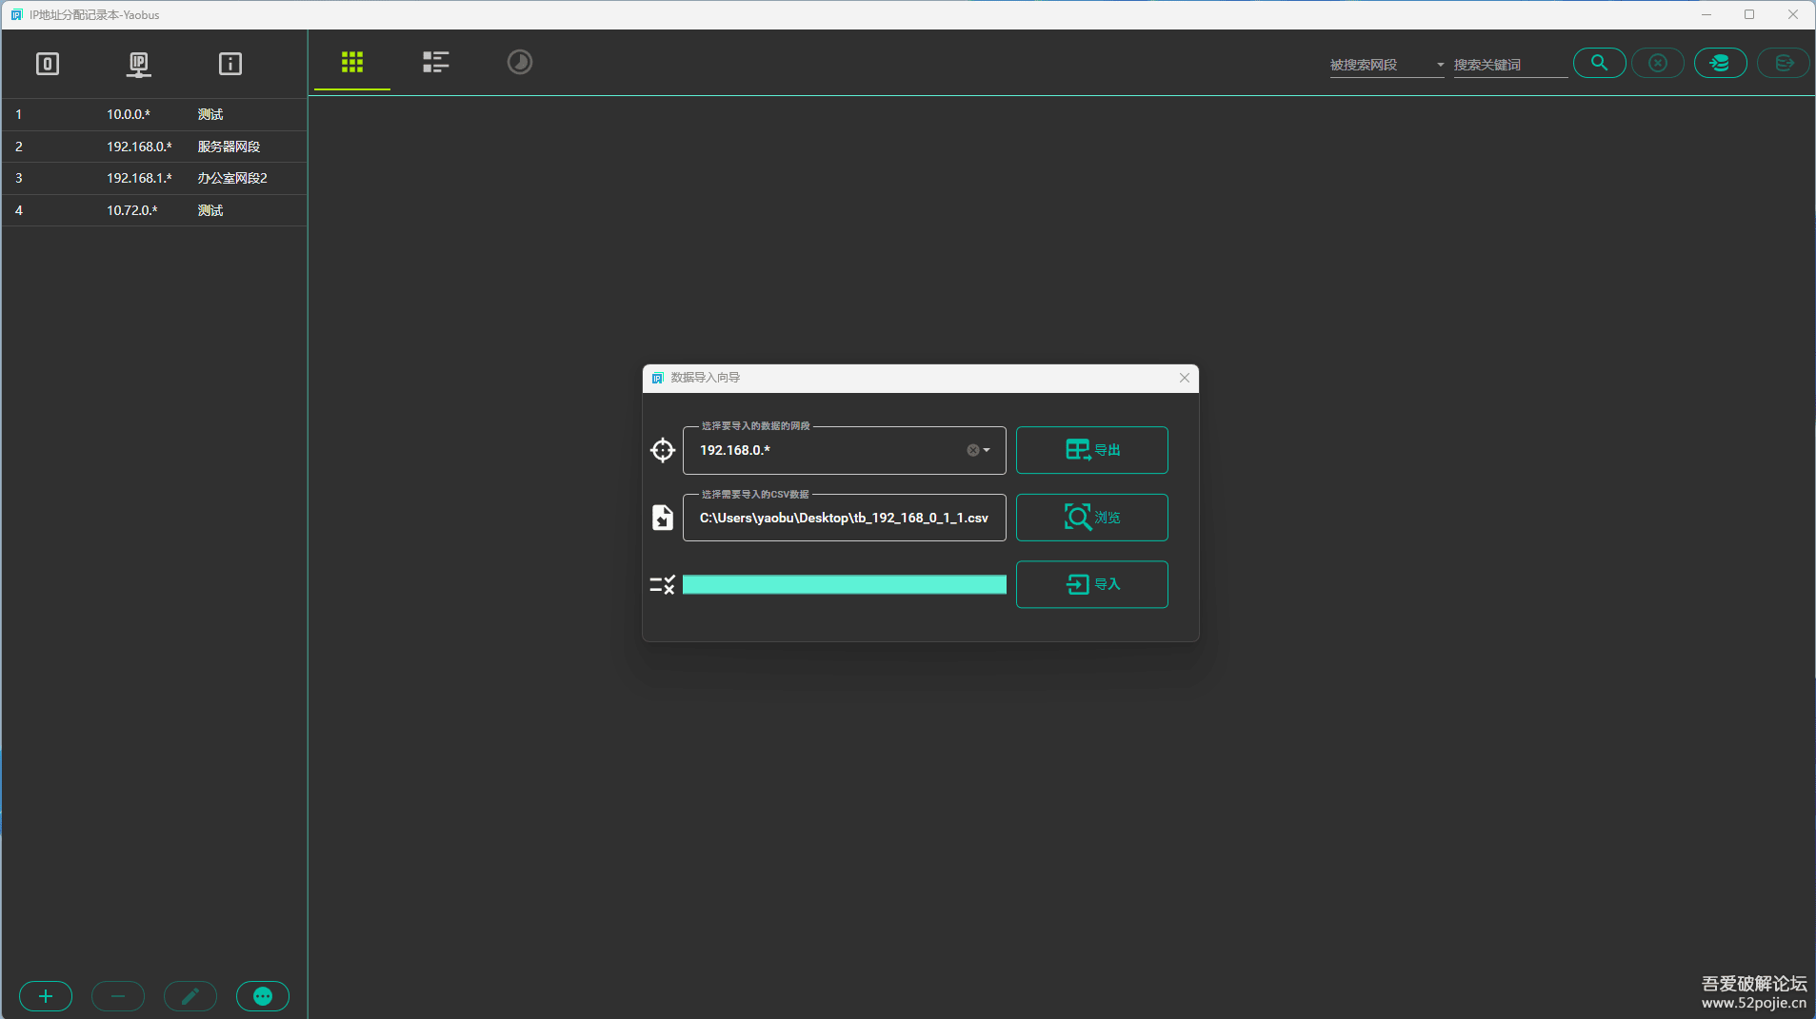This screenshot has width=1816, height=1019.
Task: Click the import progress bar
Action: point(845,584)
